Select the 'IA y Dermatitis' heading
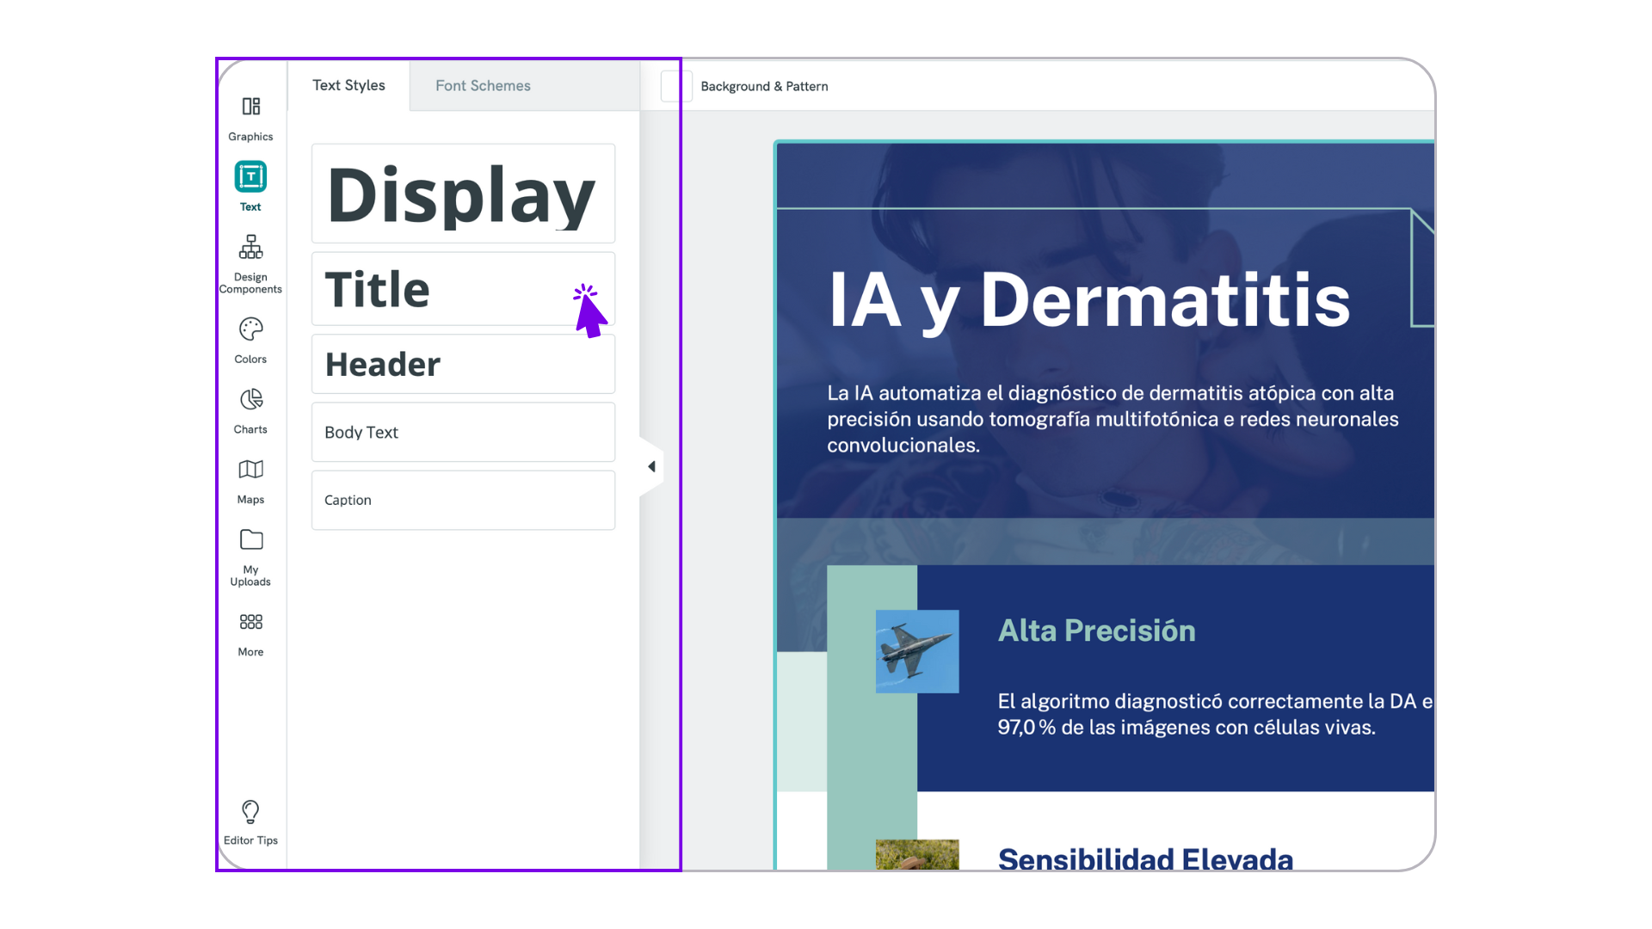1652x929 pixels. pyautogui.click(x=1088, y=300)
